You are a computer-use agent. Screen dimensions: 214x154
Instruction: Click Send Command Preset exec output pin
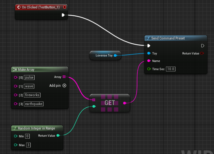click(x=203, y=46)
